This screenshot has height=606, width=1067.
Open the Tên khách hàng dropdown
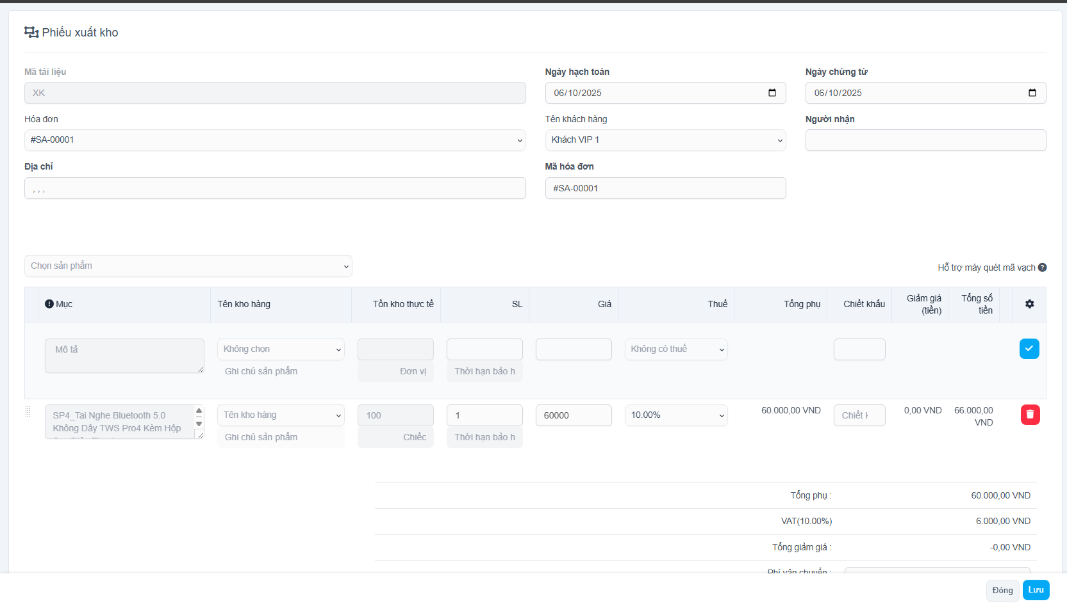pos(665,140)
